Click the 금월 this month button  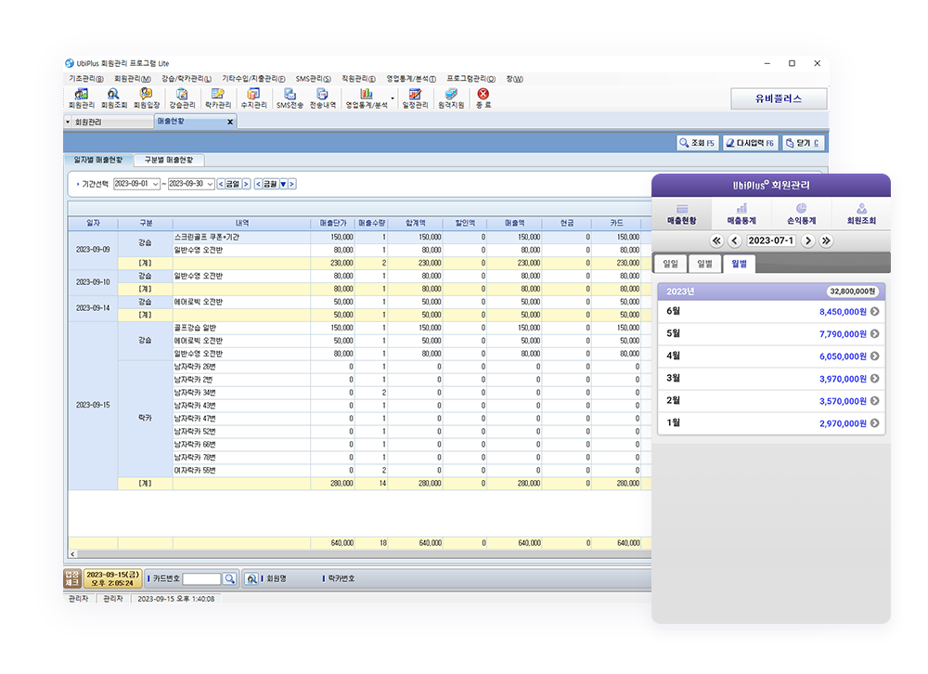[270, 184]
